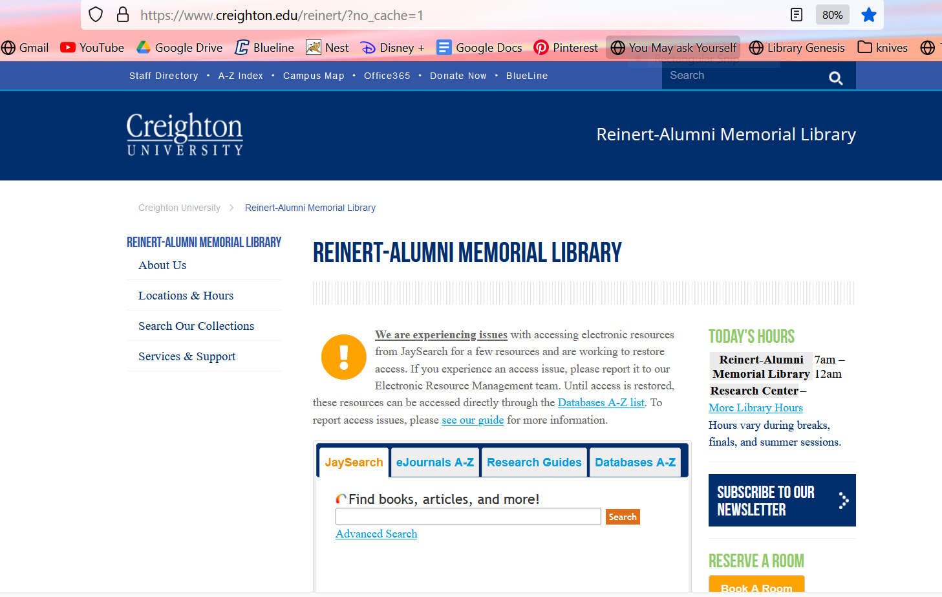The height and width of the screenshot is (597, 942).
Task: Open the Nest bookmark
Action: pyautogui.click(x=327, y=48)
